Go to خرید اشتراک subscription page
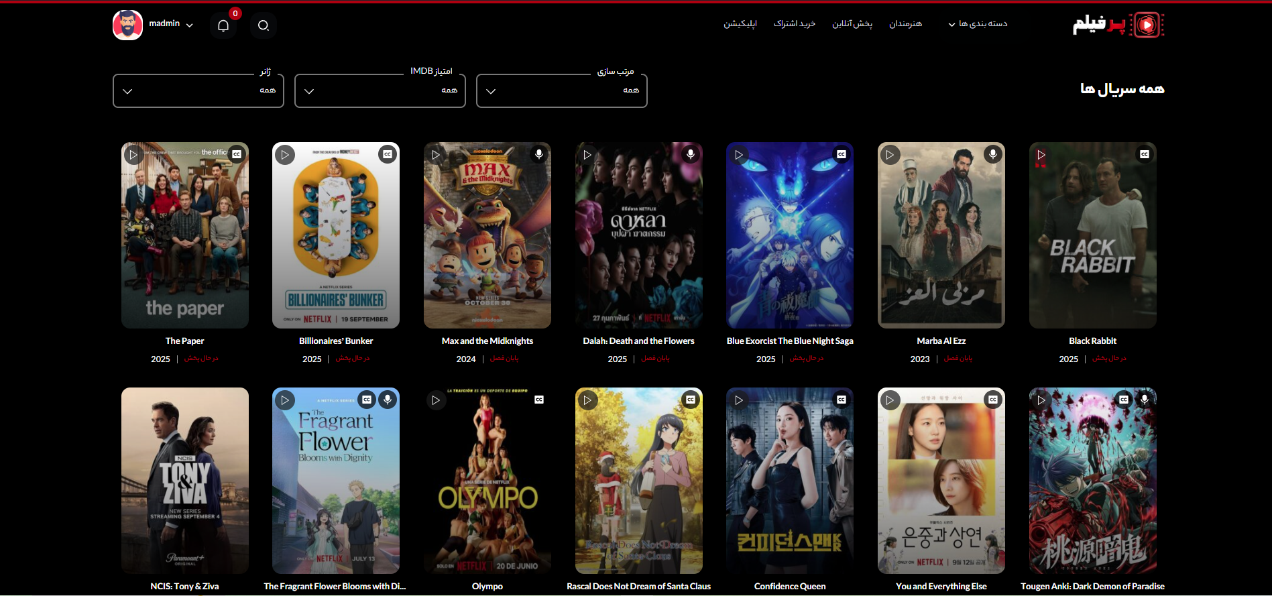This screenshot has height=596, width=1272. click(795, 24)
